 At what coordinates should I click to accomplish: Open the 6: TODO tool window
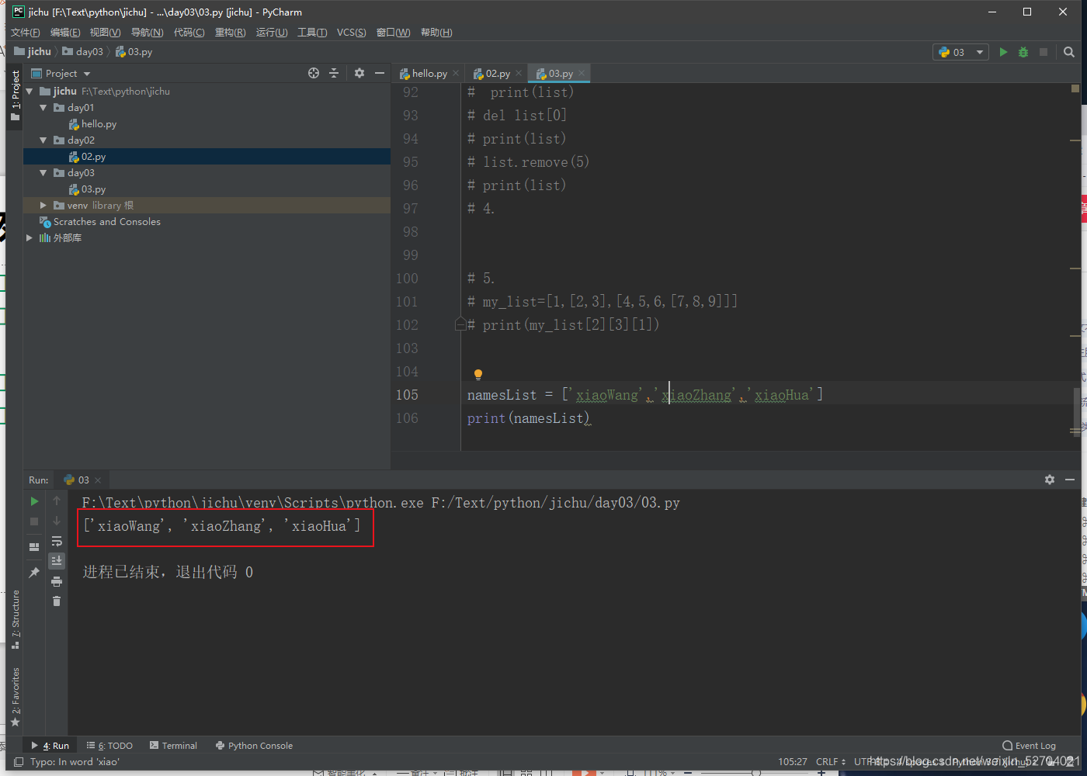click(110, 746)
